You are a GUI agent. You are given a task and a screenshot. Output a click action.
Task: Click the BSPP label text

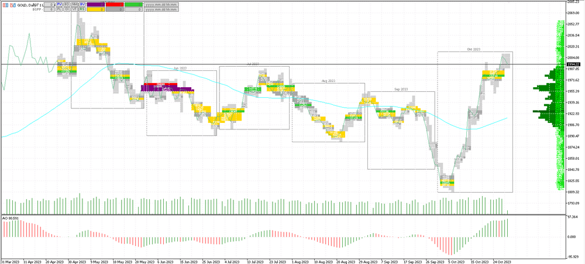(37, 9)
